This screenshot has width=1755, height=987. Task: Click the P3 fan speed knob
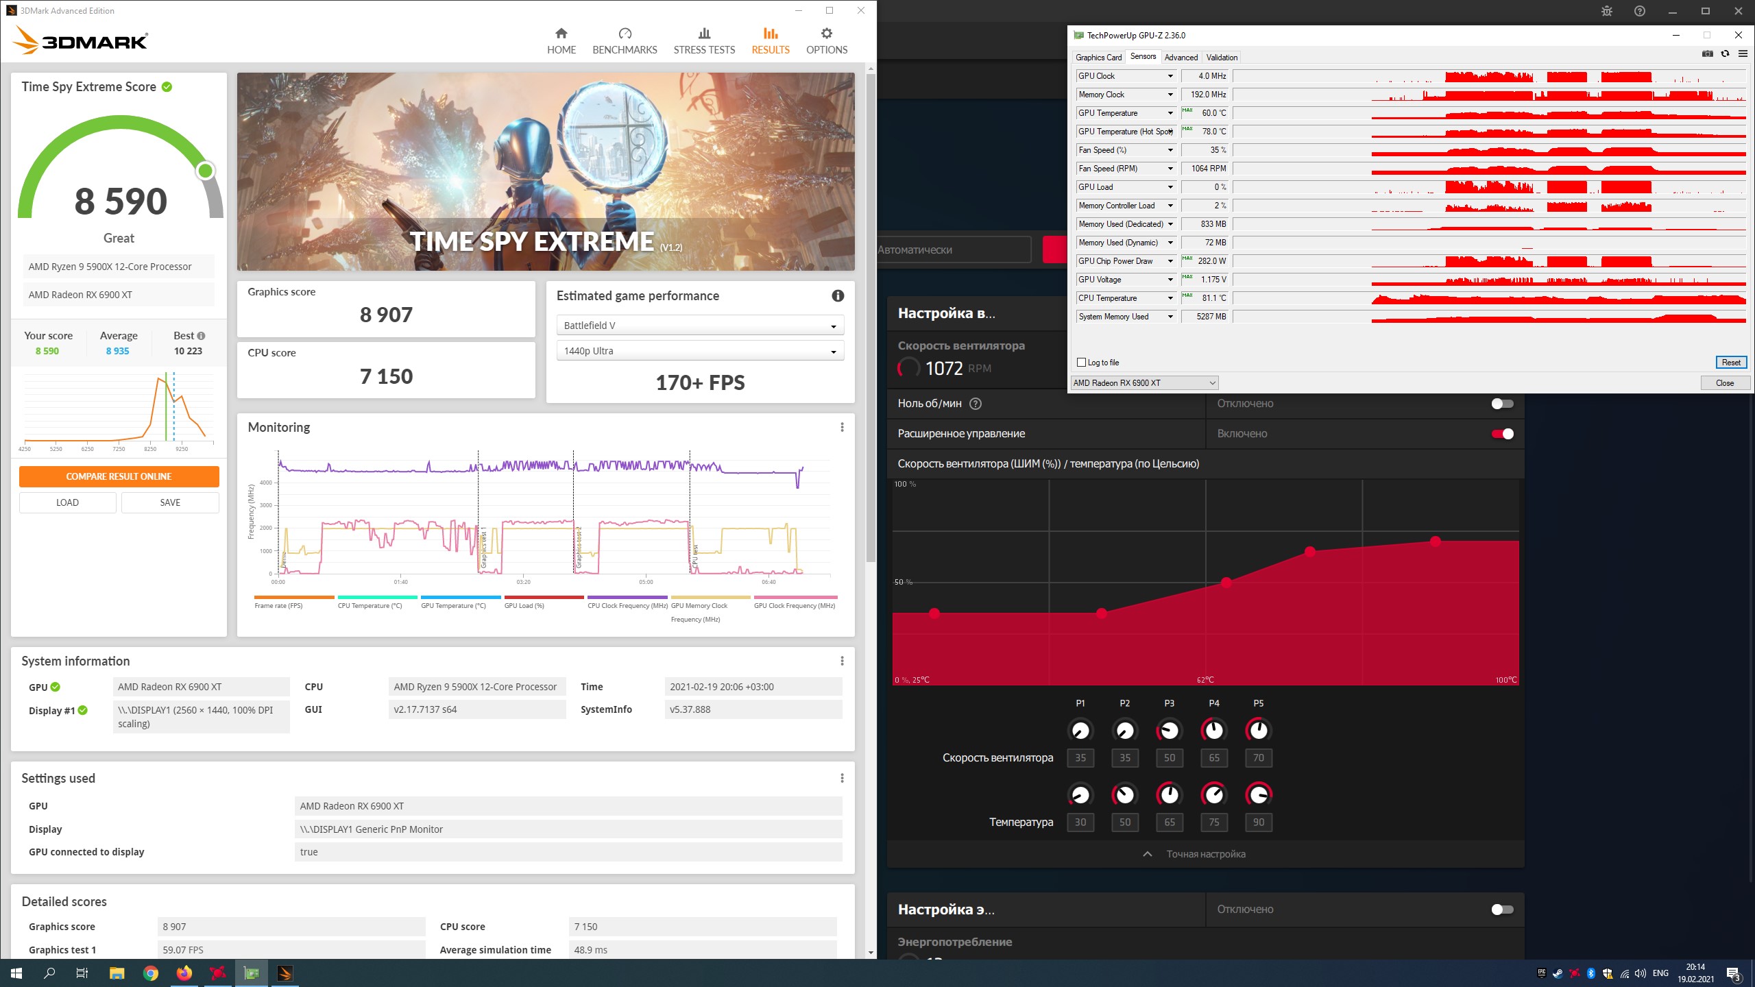[x=1169, y=731]
